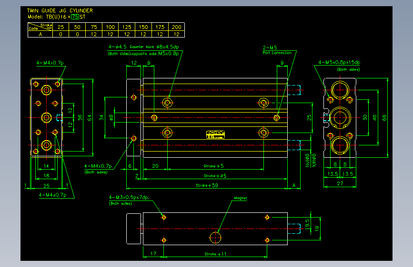Click the 'ø8' diameter dimension

click(111, 117)
